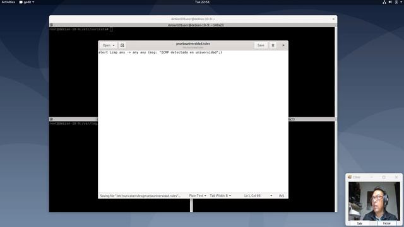Focus the lower-left terminal pane prompt
Screen dimensions: 404x227
coord(73,124)
